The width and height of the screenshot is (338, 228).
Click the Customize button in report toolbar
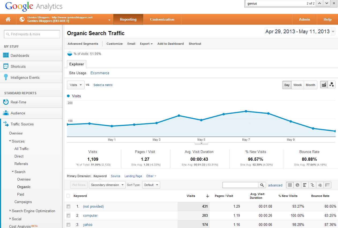[115, 44]
